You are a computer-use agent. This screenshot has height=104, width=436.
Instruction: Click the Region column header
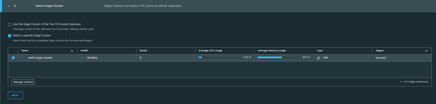click(380, 51)
